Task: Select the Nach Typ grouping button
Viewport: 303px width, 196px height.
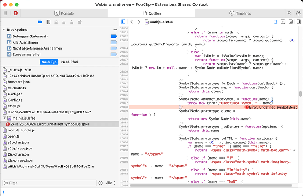Action: coord(49,62)
